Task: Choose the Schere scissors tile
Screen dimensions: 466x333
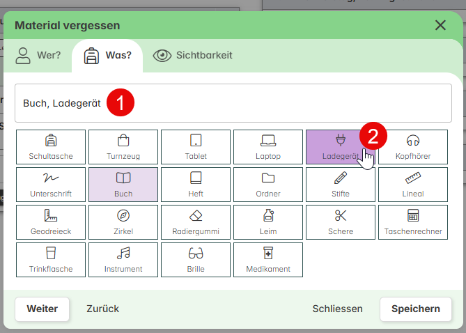Action: 341,222
